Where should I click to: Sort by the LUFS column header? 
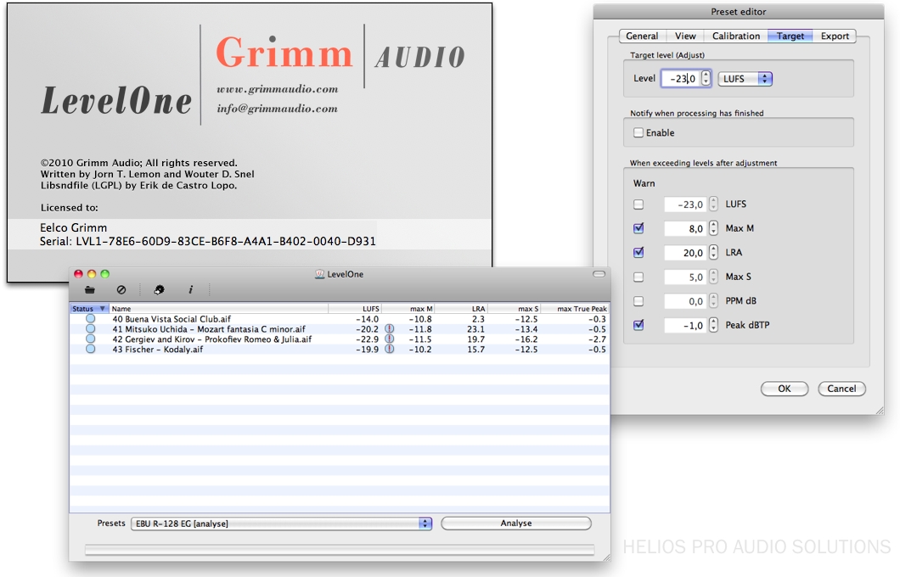[x=355, y=309]
